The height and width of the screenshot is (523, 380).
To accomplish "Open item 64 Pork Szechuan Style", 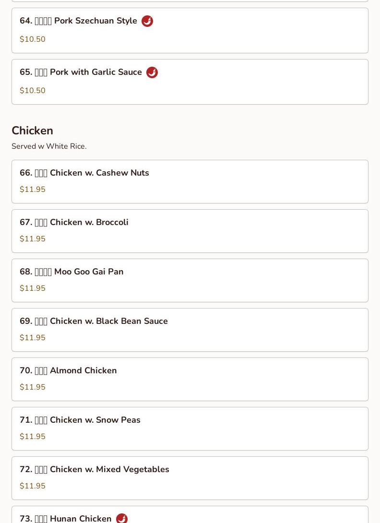I will [190, 31].
